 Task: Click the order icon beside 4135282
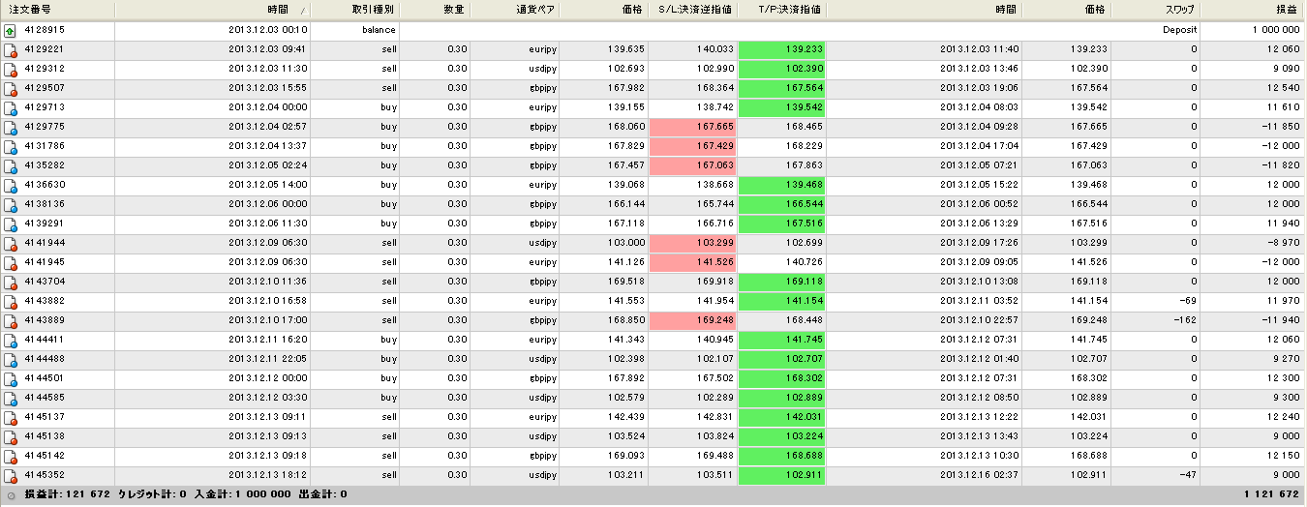click(11, 165)
